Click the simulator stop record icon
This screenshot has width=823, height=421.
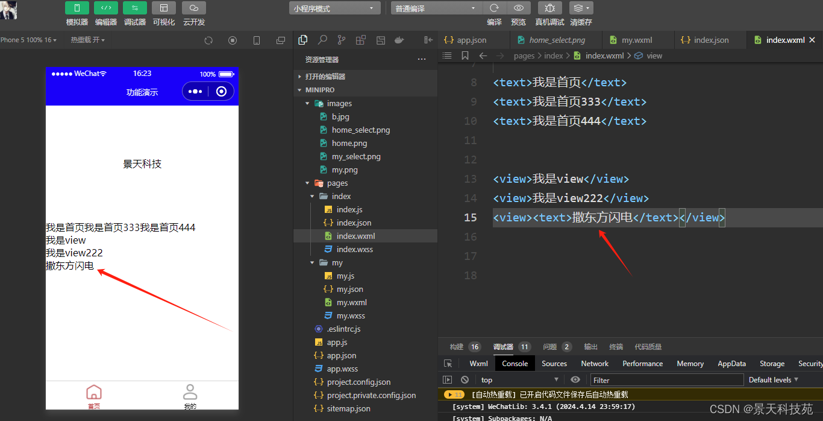233,40
